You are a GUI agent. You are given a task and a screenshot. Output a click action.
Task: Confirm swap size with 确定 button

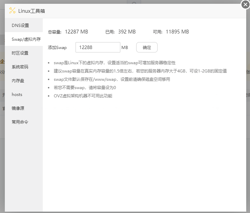point(147,47)
